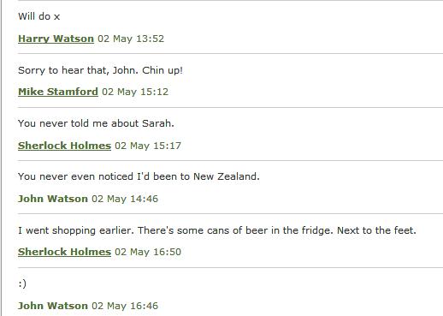Click the 02 May 16:46 timestamp
The height and width of the screenshot is (316, 443).
pyautogui.click(x=125, y=306)
